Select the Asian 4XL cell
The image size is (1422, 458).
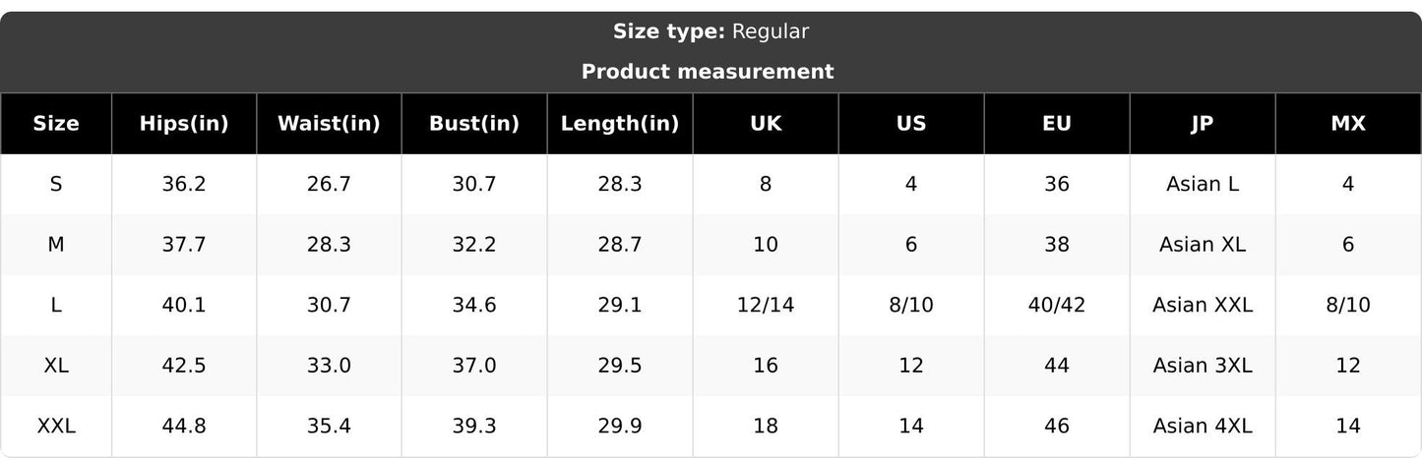[x=1203, y=426]
